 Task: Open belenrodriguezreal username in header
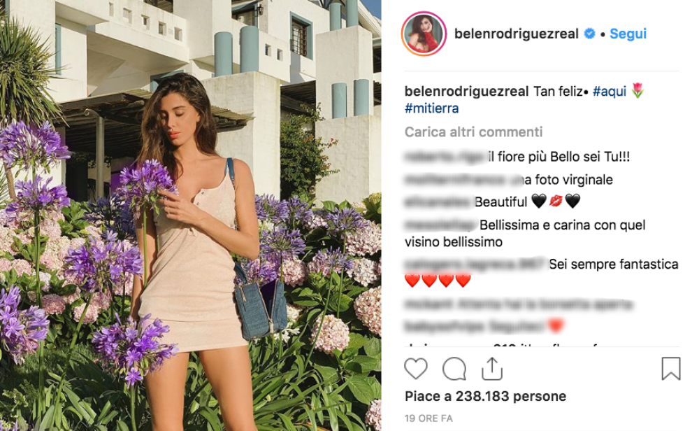(x=517, y=34)
